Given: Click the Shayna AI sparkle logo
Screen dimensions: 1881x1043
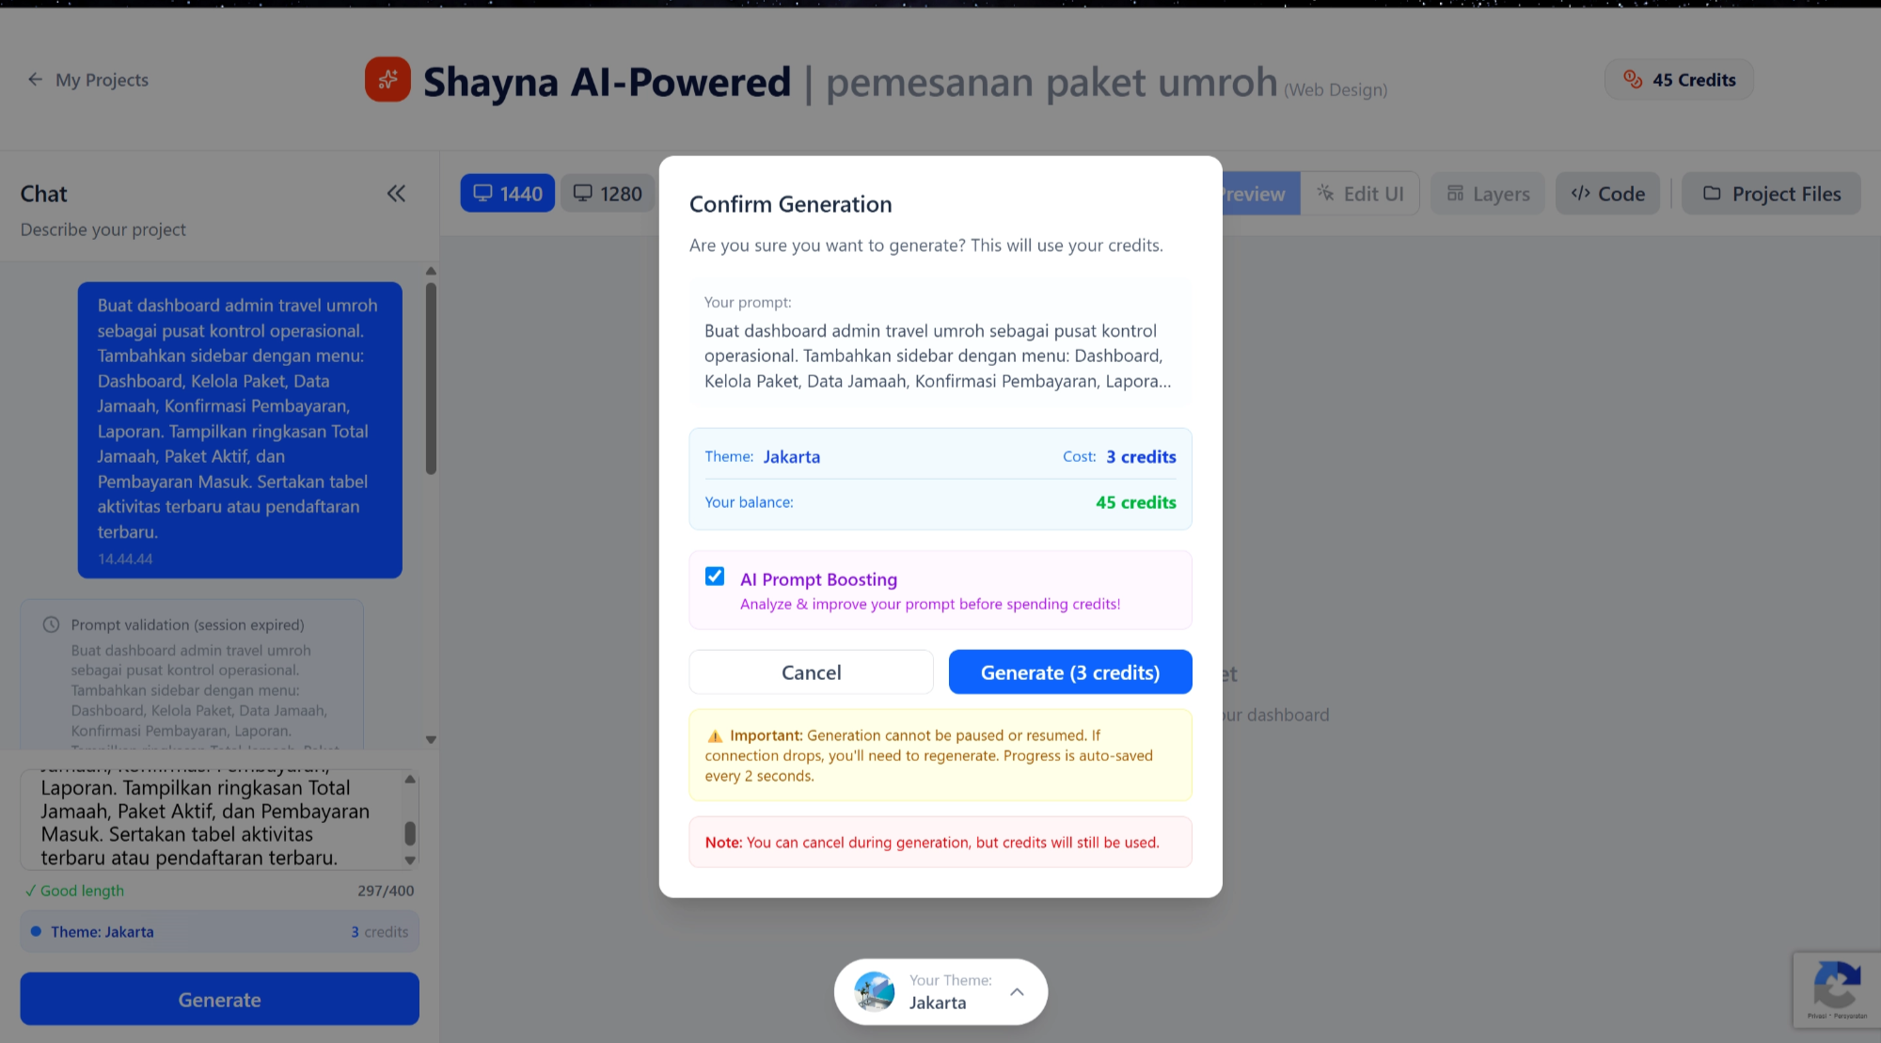Looking at the screenshot, I should pyautogui.click(x=387, y=79).
